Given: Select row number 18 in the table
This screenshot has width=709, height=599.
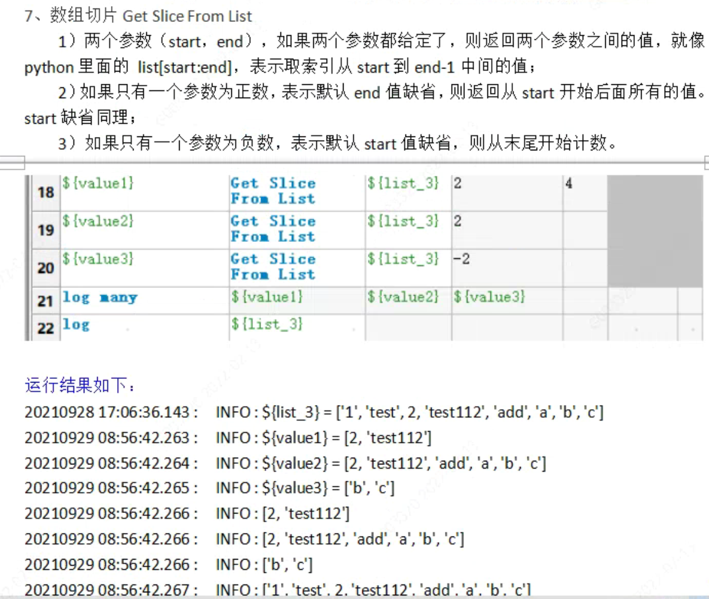Looking at the screenshot, I should (46, 192).
